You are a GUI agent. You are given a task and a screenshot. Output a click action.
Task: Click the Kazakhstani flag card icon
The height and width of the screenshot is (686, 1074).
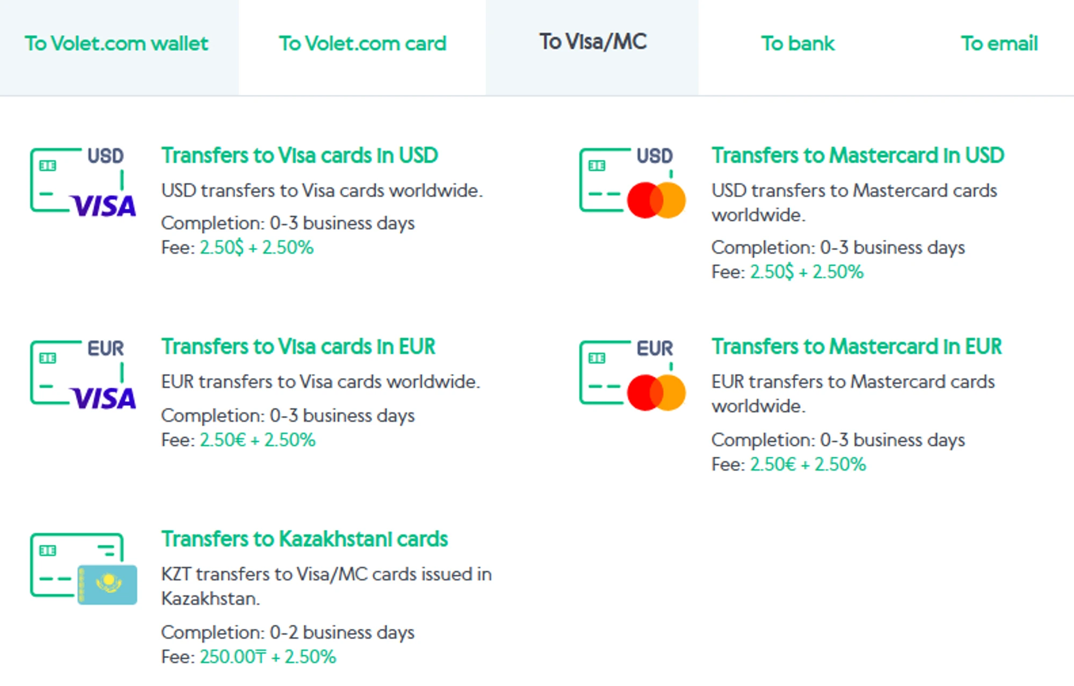click(x=83, y=568)
